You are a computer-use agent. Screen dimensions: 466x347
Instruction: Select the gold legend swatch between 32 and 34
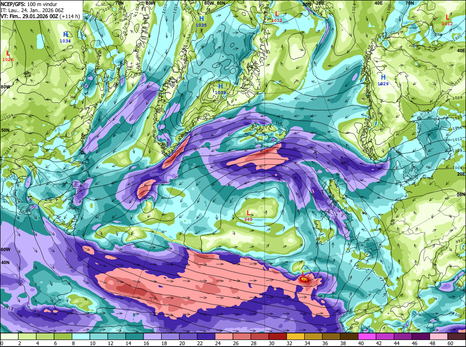(295, 336)
